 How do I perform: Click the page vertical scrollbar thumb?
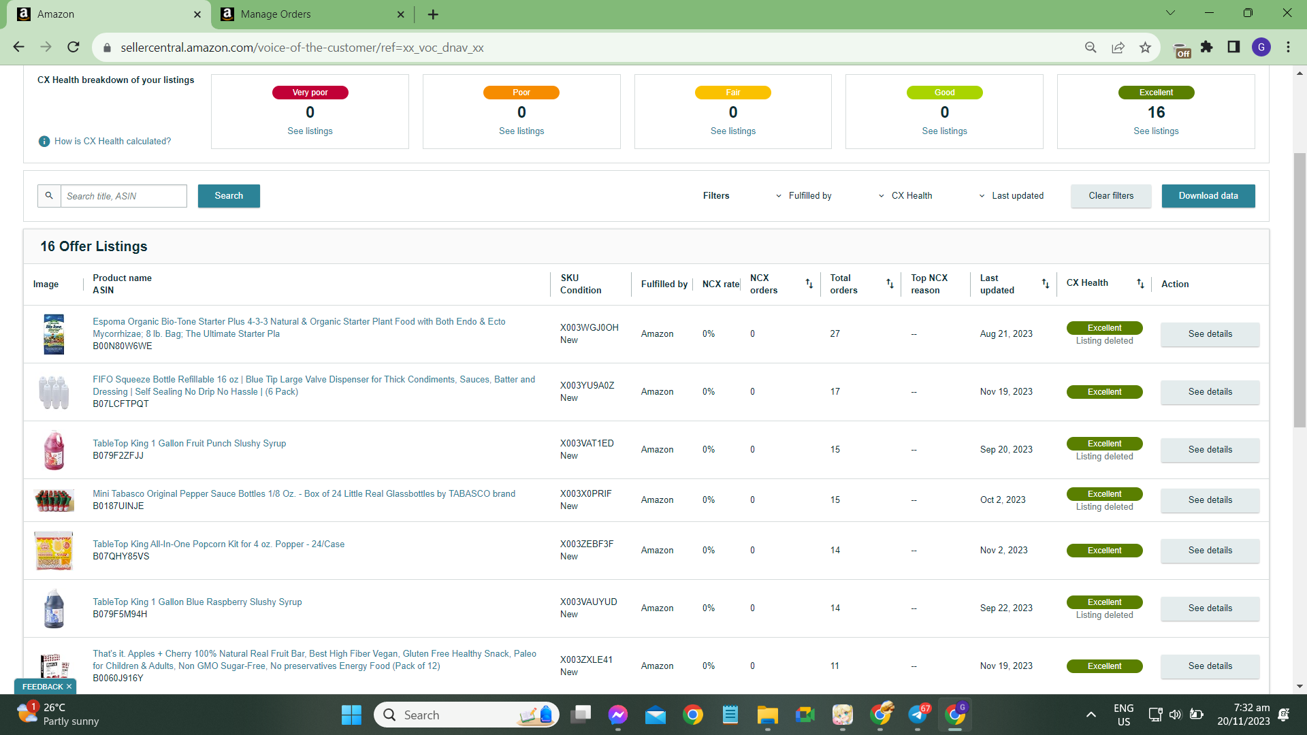pyautogui.click(x=1300, y=290)
